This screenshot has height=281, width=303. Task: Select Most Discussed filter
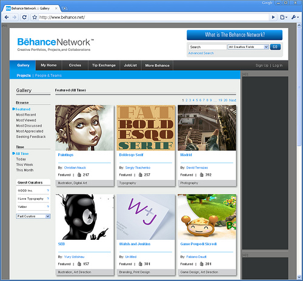click(29, 125)
